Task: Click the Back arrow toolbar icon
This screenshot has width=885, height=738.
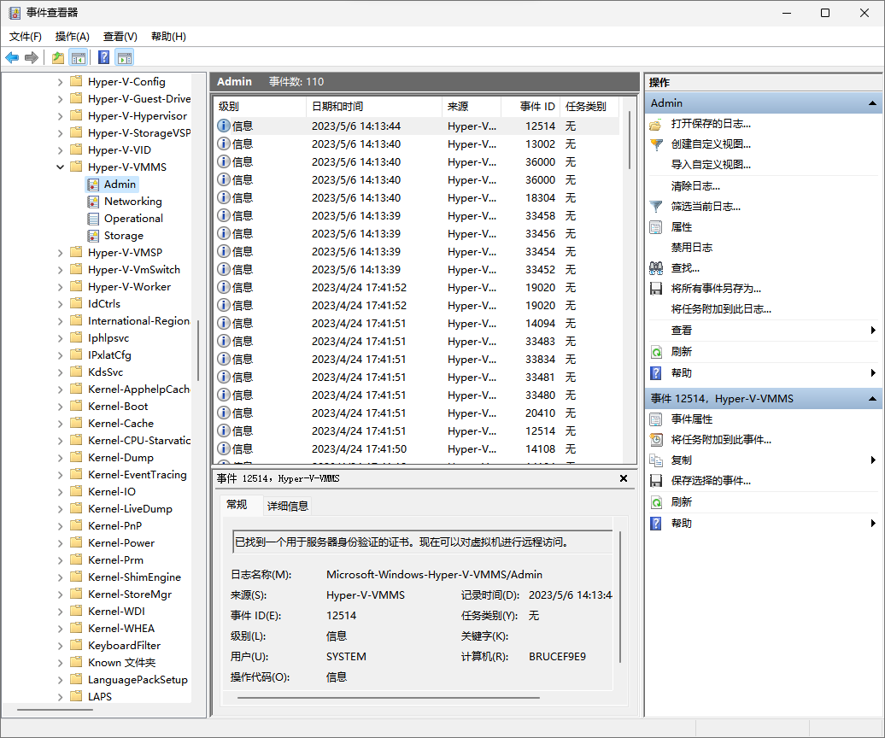Action: (x=12, y=57)
